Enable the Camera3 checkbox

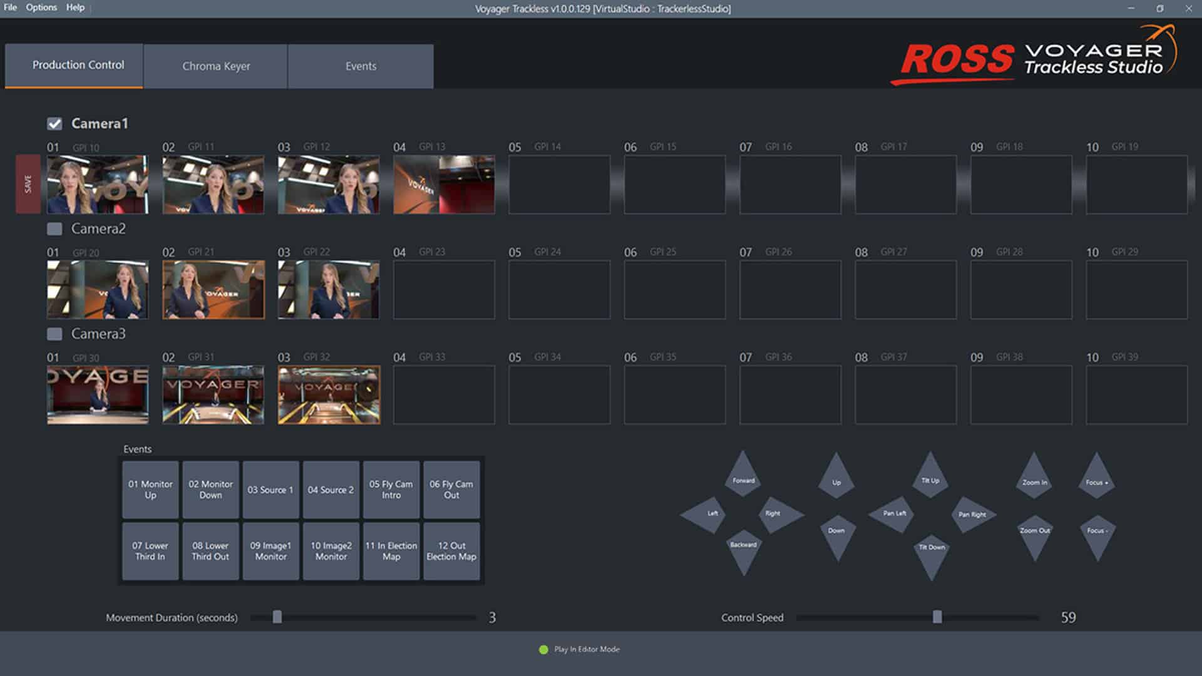(54, 334)
